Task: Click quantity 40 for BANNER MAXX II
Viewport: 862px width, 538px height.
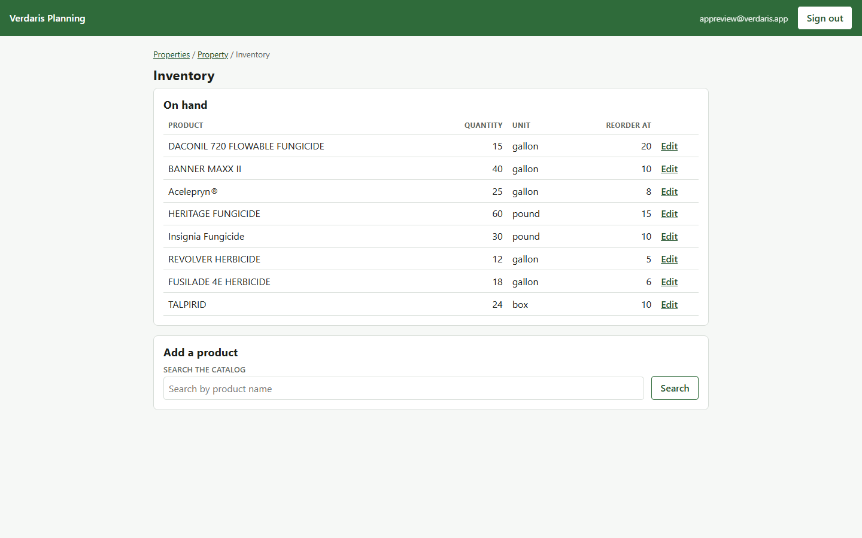Action: [x=497, y=169]
